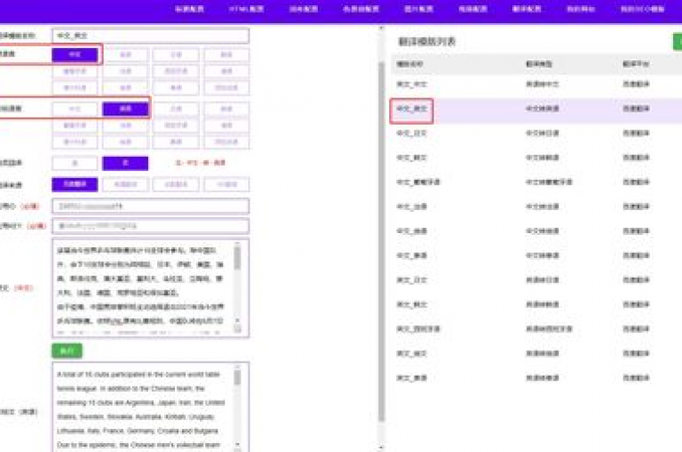Screen dimensions: 682x452
Task: Select 日语 as the target language
Action: click(x=176, y=109)
